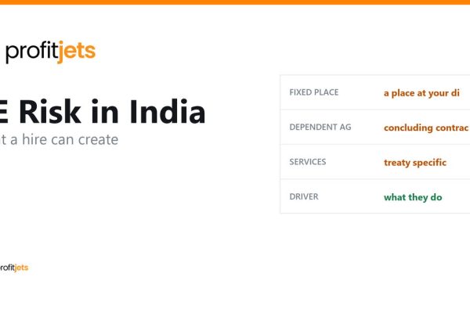
Task: Click the FIXED PLACE label
Action: coord(314,92)
